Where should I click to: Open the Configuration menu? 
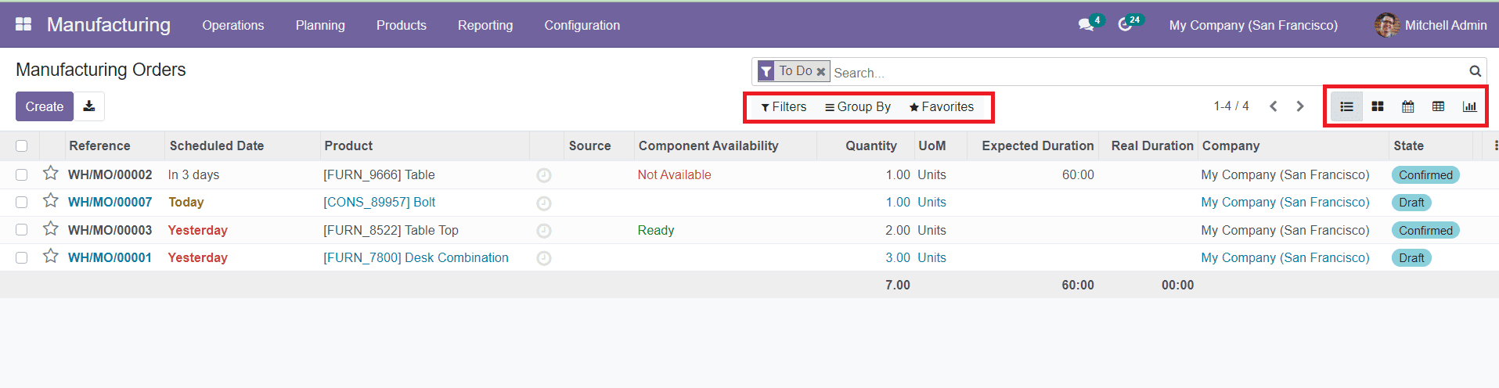point(582,25)
